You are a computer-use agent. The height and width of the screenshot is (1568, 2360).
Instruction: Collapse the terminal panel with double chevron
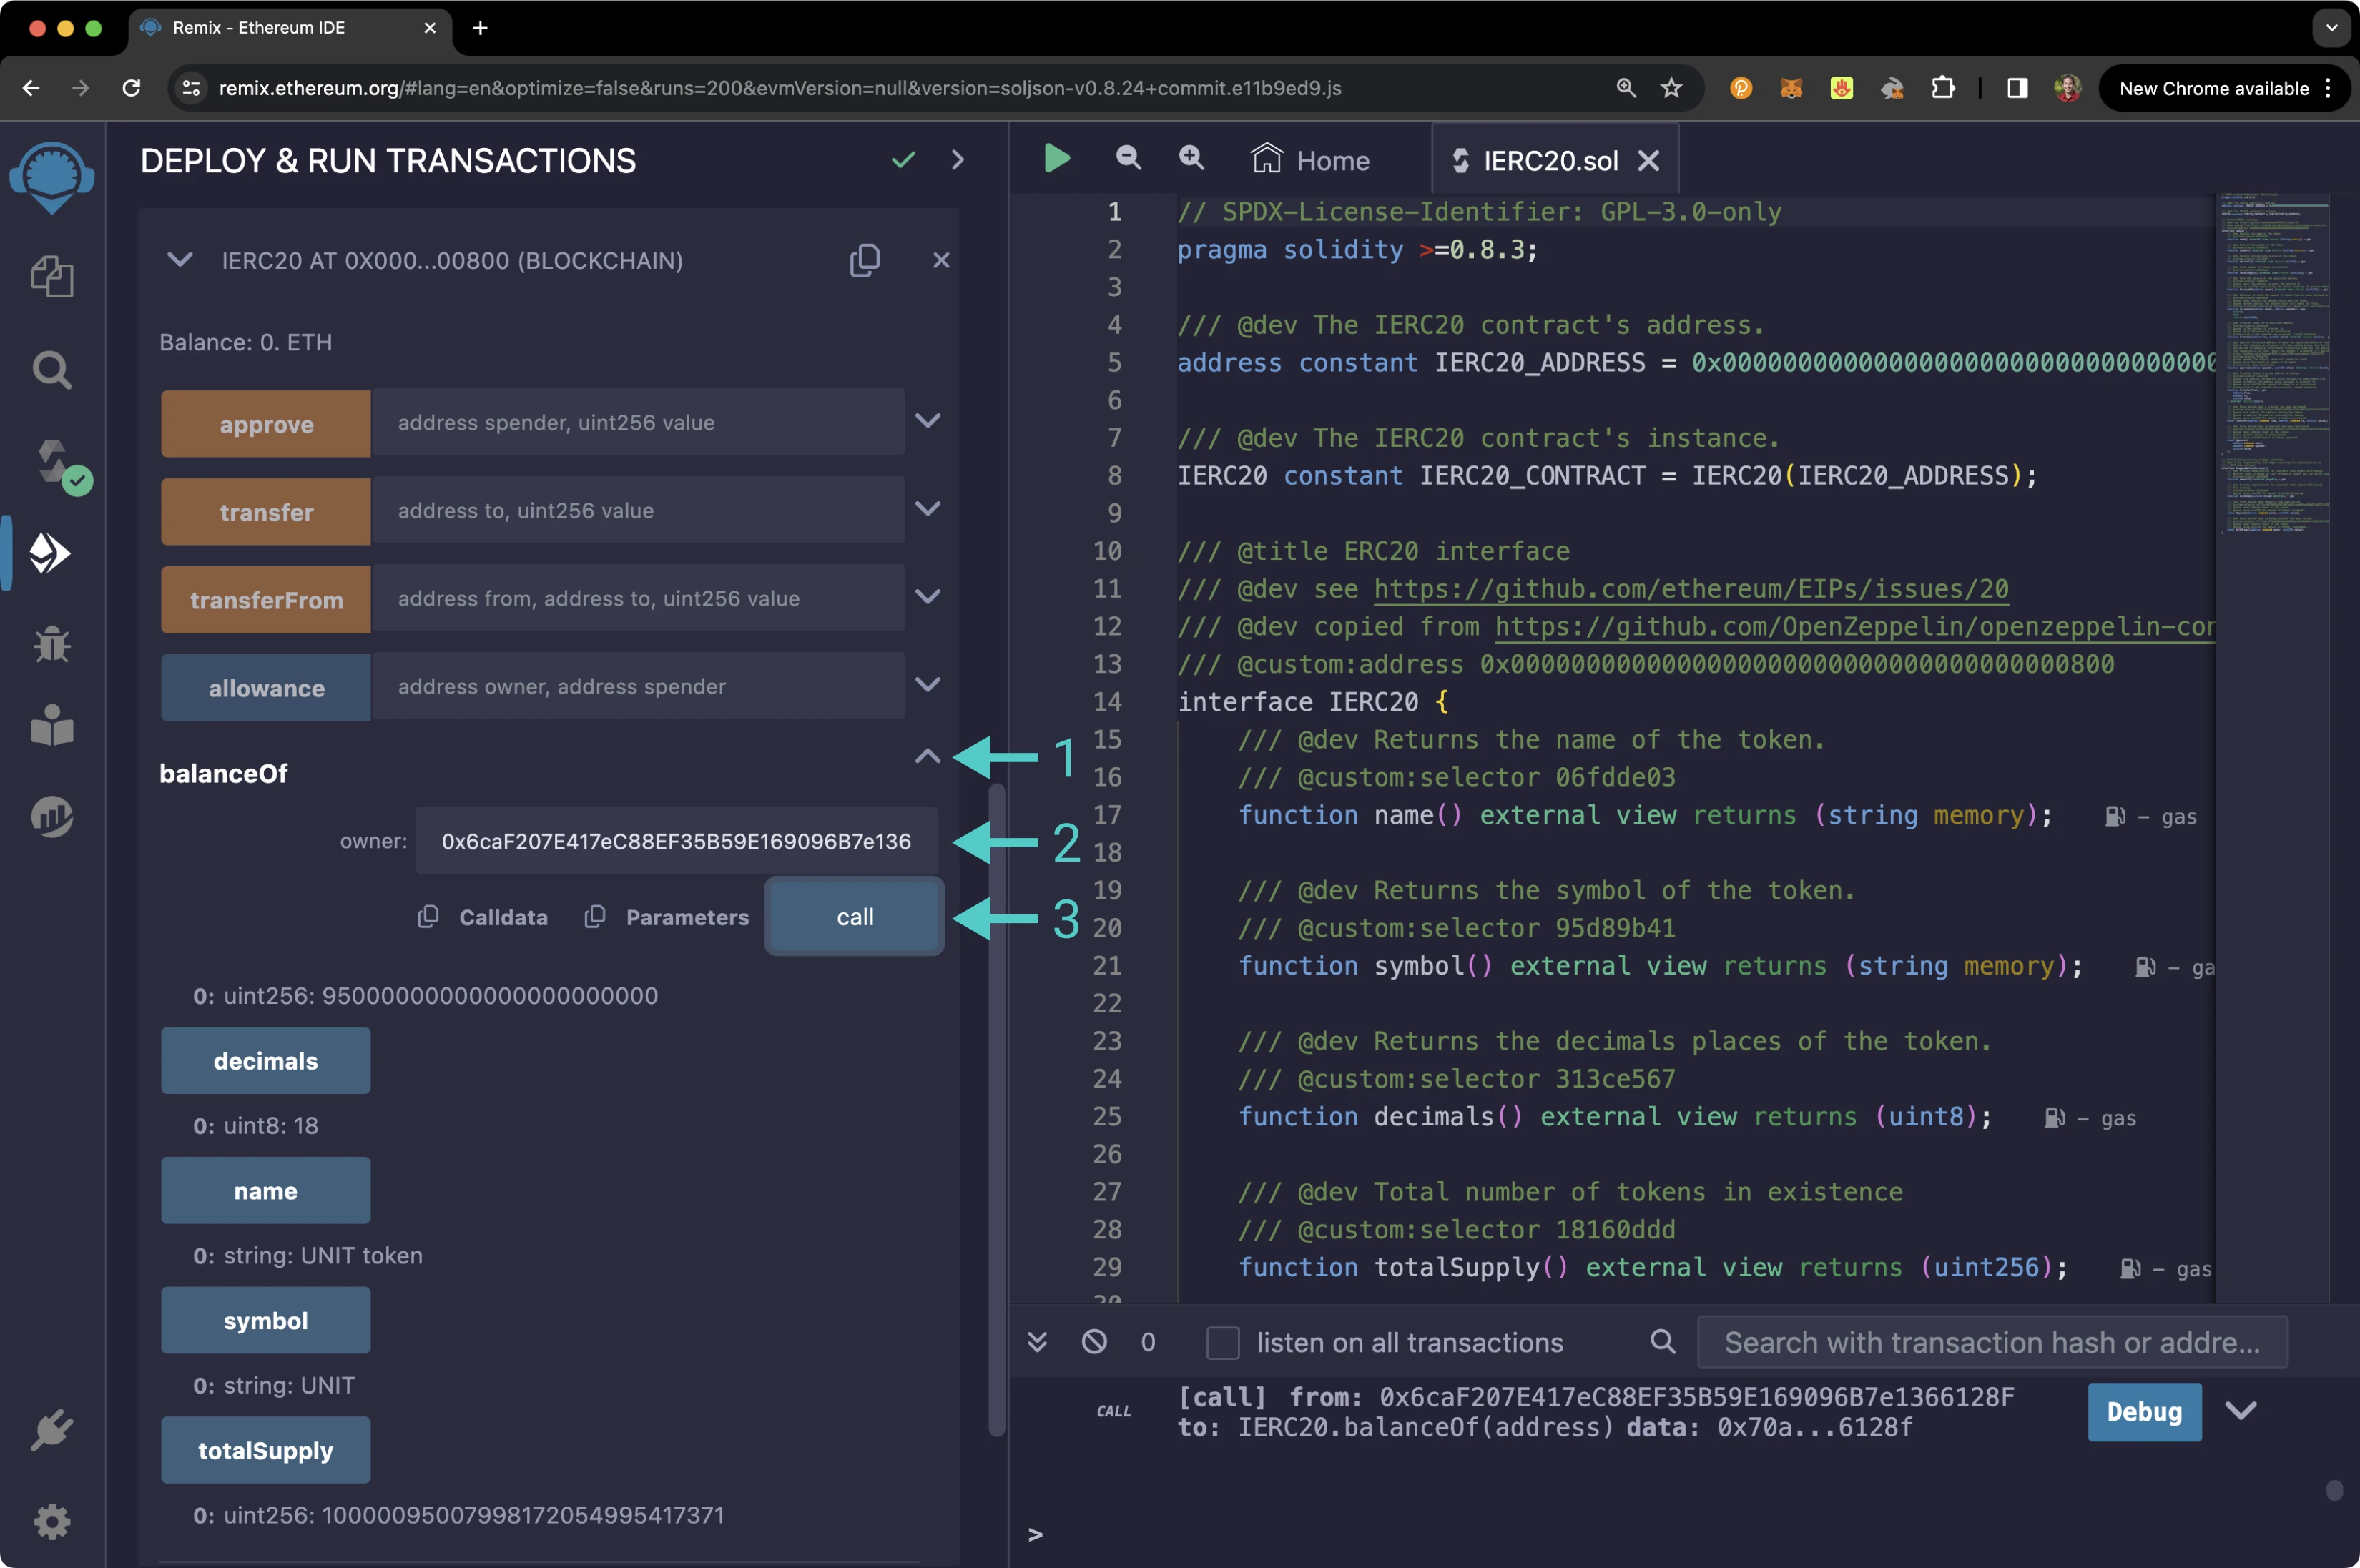point(1037,1341)
